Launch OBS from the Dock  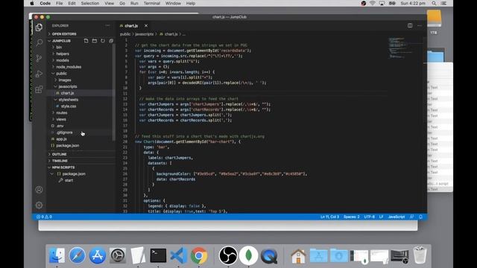click(228, 255)
